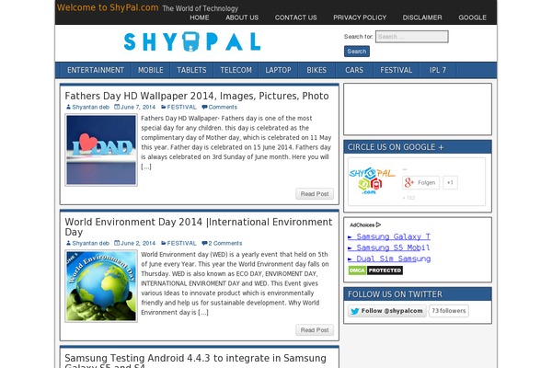Click the I love DAD thumbnail image
The width and height of the screenshot is (552, 368).
point(101,150)
